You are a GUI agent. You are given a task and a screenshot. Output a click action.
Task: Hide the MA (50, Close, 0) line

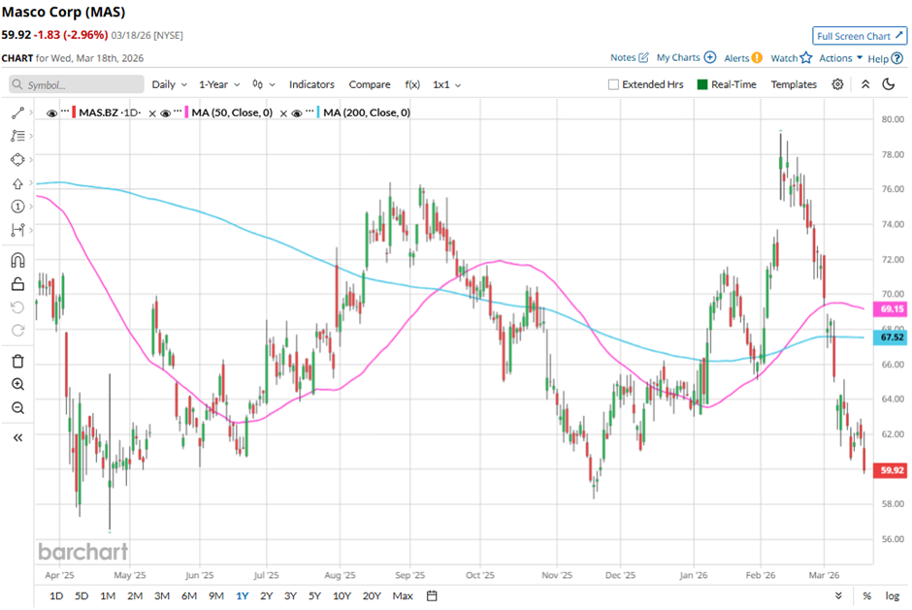click(165, 113)
